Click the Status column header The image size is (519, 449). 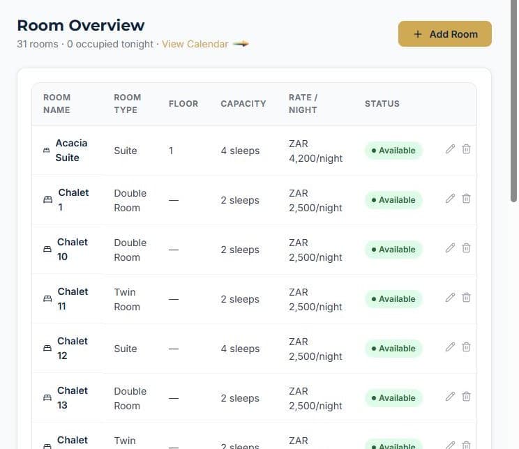click(382, 104)
